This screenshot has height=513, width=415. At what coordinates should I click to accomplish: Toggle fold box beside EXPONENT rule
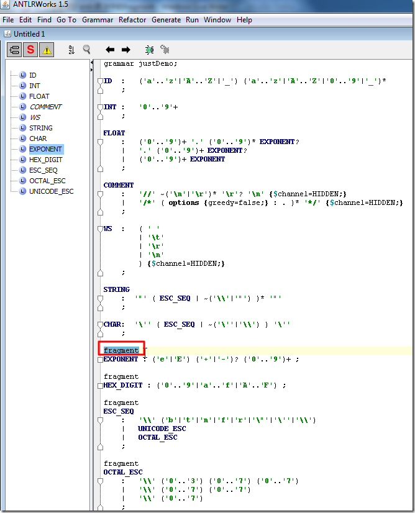(x=101, y=360)
